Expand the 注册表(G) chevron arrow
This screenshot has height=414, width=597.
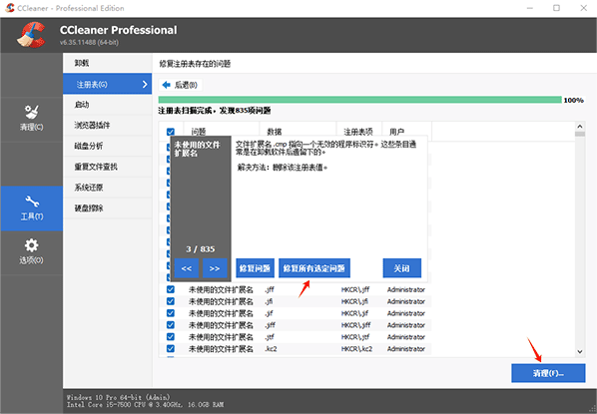(x=145, y=84)
